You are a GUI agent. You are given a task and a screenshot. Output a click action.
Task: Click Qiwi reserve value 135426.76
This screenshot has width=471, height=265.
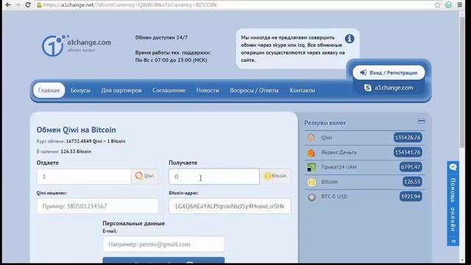(x=408, y=138)
